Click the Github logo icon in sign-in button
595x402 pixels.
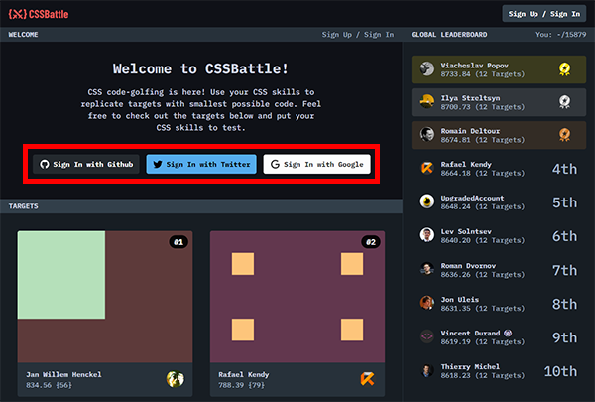[45, 164]
